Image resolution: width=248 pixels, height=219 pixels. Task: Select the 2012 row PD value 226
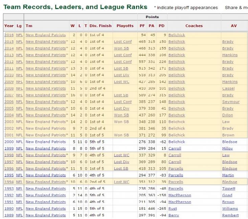point(163,62)
